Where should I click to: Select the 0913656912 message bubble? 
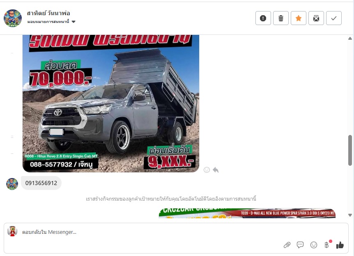pos(41,183)
